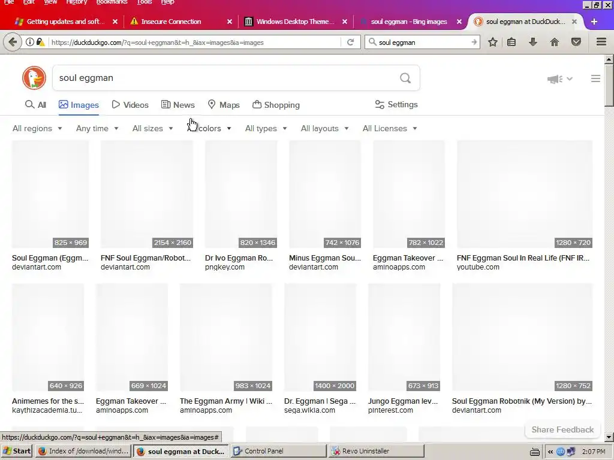Image resolution: width=614 pixels, height=460 pixels.
Task: Click the network icon in system tray
Action: coord(571,452)
